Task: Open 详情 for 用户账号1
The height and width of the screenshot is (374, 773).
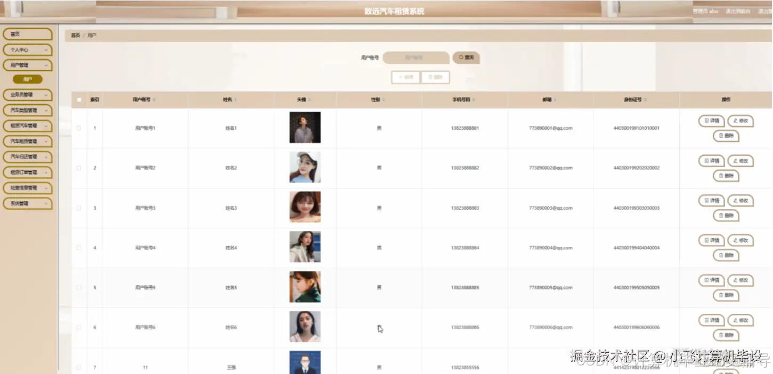Action: [711, 121]
